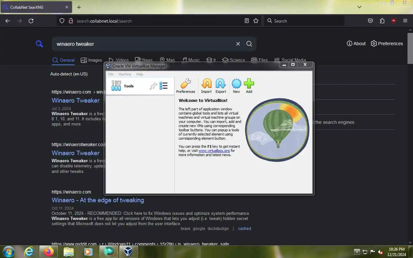
Task: Click the VirtualBox title bar icon
Action: 108,66
